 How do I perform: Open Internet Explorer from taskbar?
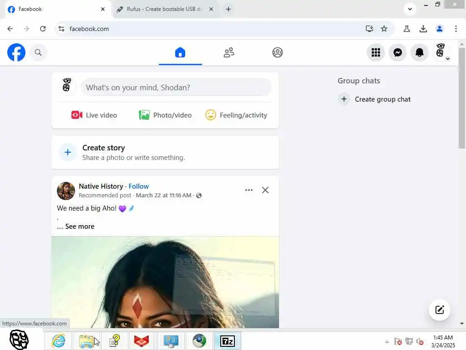58,341
